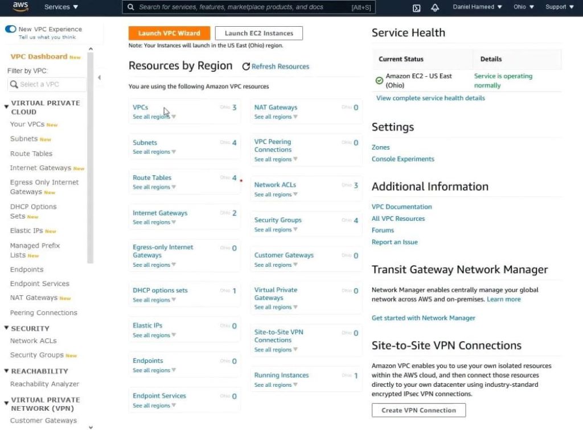Screen dimensions: 583x430
Task: Open the Report an Issue link
Action: [x=395, y=242]
